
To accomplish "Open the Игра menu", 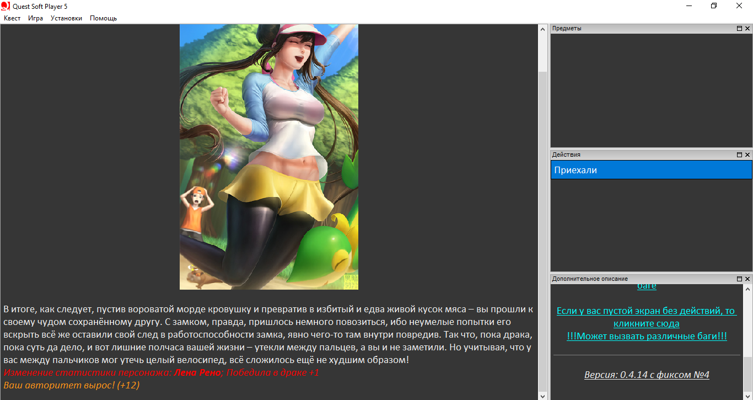I will click(x=36, y=18).
